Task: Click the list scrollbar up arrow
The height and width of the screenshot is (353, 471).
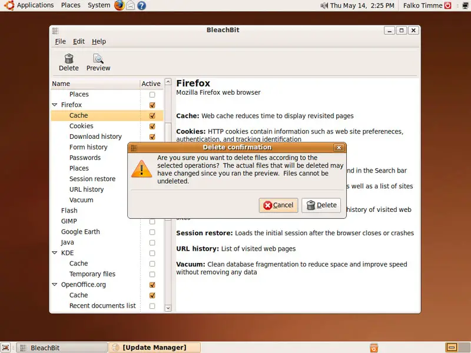Action: point(168,82)
